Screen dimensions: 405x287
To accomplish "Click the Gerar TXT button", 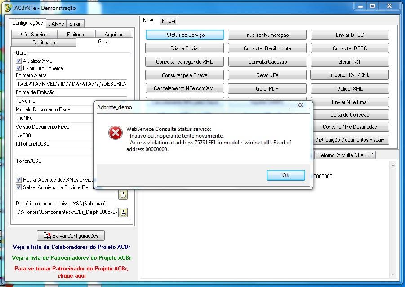I will tap(350, 62).
